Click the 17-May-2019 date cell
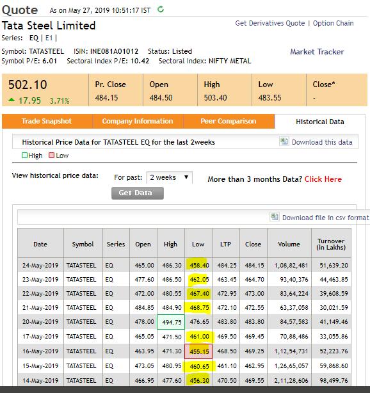 [x=40, y=337]
